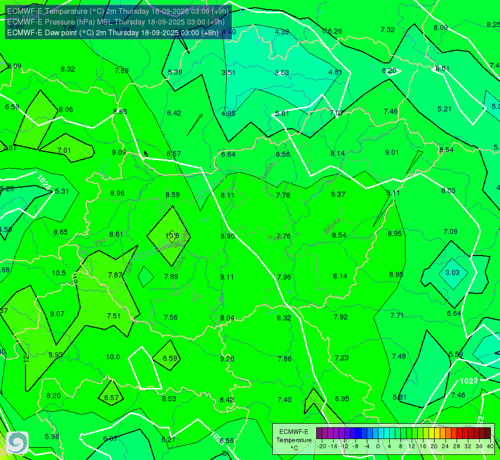Click the ECMWF-E Temperature °C legend title
Screen dimensions: 500x460
[294, 440]
